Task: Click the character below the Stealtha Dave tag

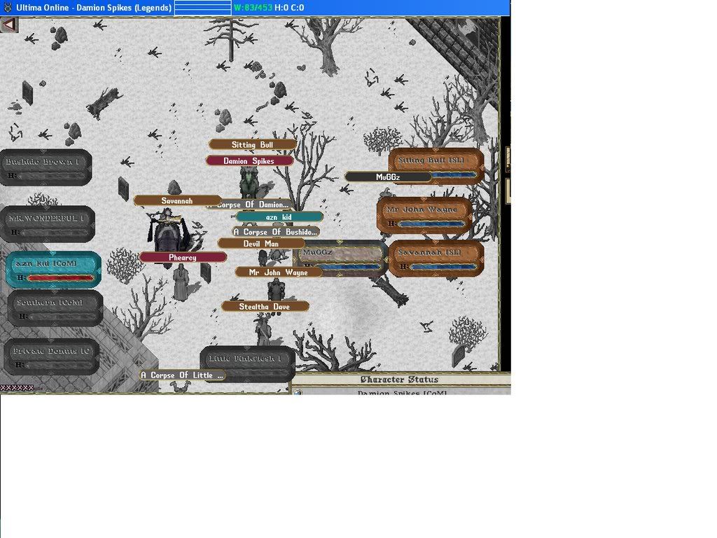Action: 263,329
